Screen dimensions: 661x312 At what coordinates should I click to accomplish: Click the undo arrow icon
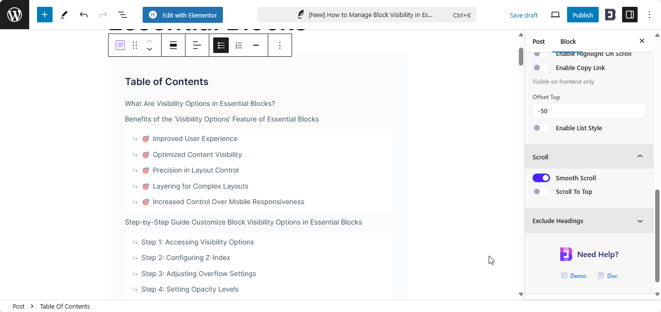[84, 15]
